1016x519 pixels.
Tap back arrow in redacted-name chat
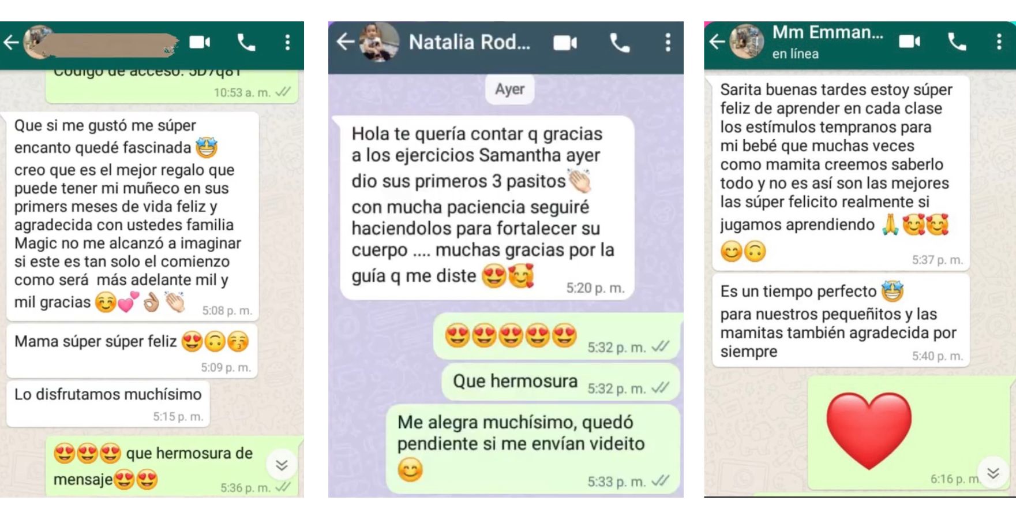[x=11, y=42]
